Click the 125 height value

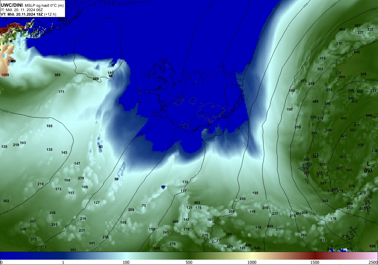click(4, 147)
